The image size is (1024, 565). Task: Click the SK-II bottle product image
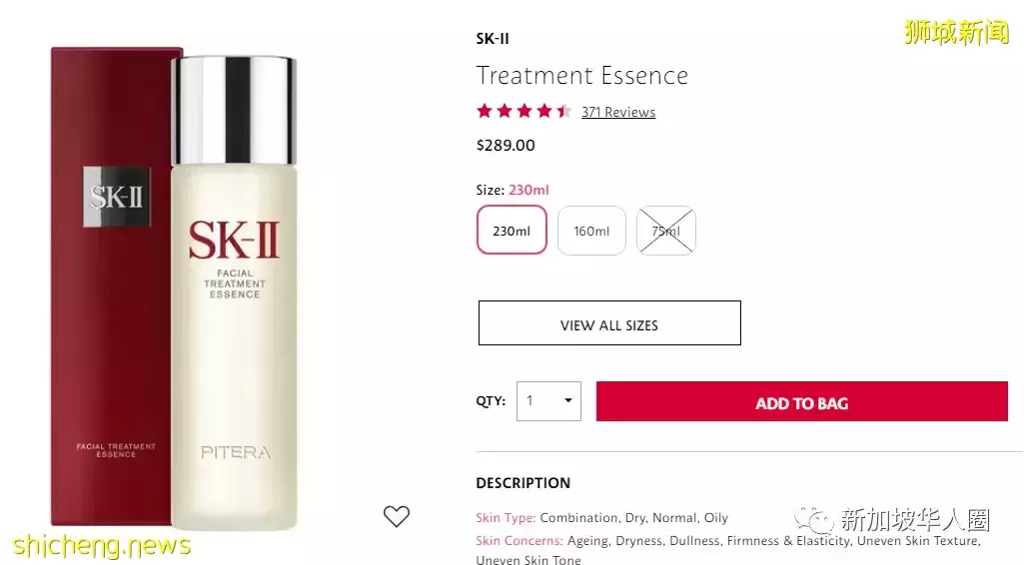(234, 292)
